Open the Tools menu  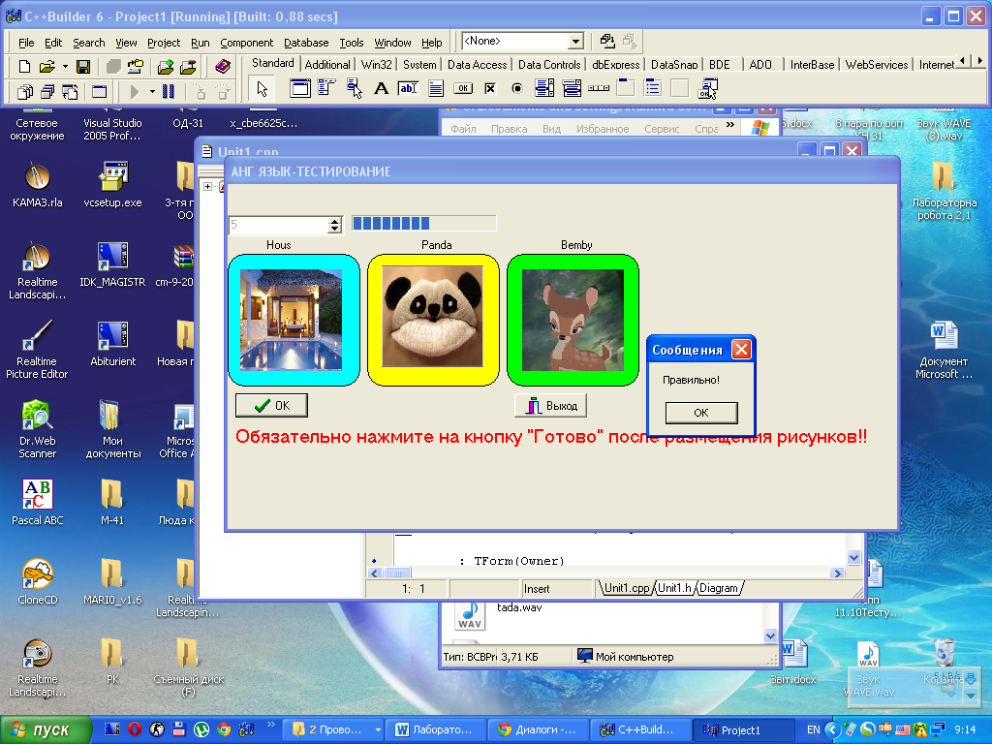click(x=351, y=43)
